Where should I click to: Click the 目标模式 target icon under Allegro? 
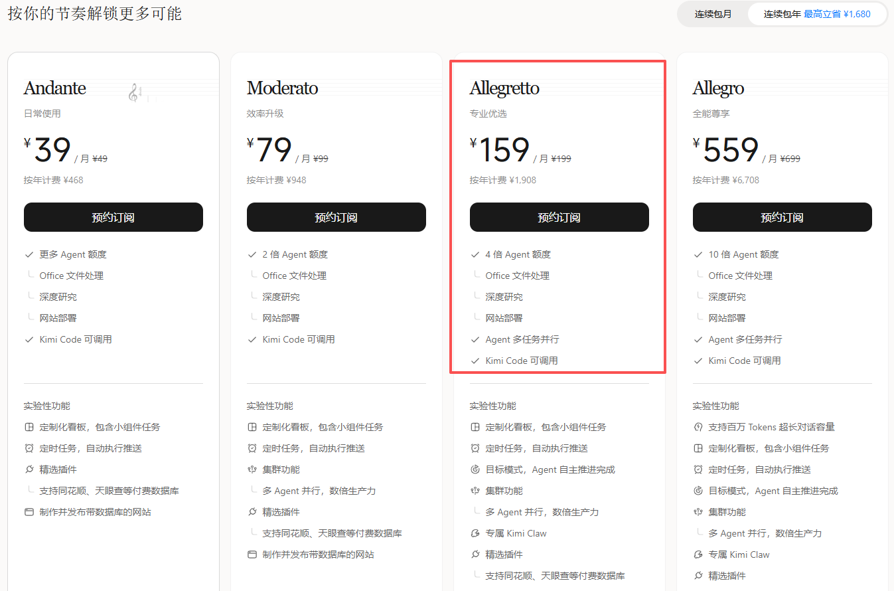coord(698,491)
